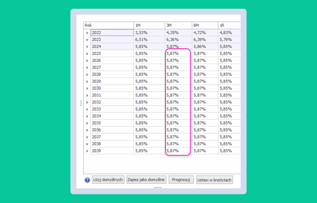The height and width of the screenshot is (203, 317).
Task: Click the horizontal dotted splitter handle at bottom
Action: coord(158,188)
